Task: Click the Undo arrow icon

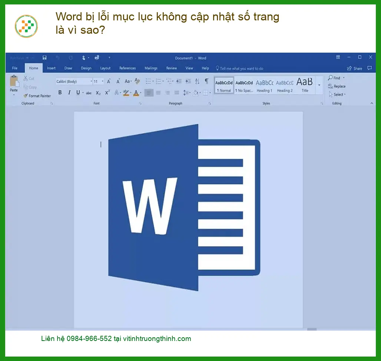Action: click(x=57, y=58)
